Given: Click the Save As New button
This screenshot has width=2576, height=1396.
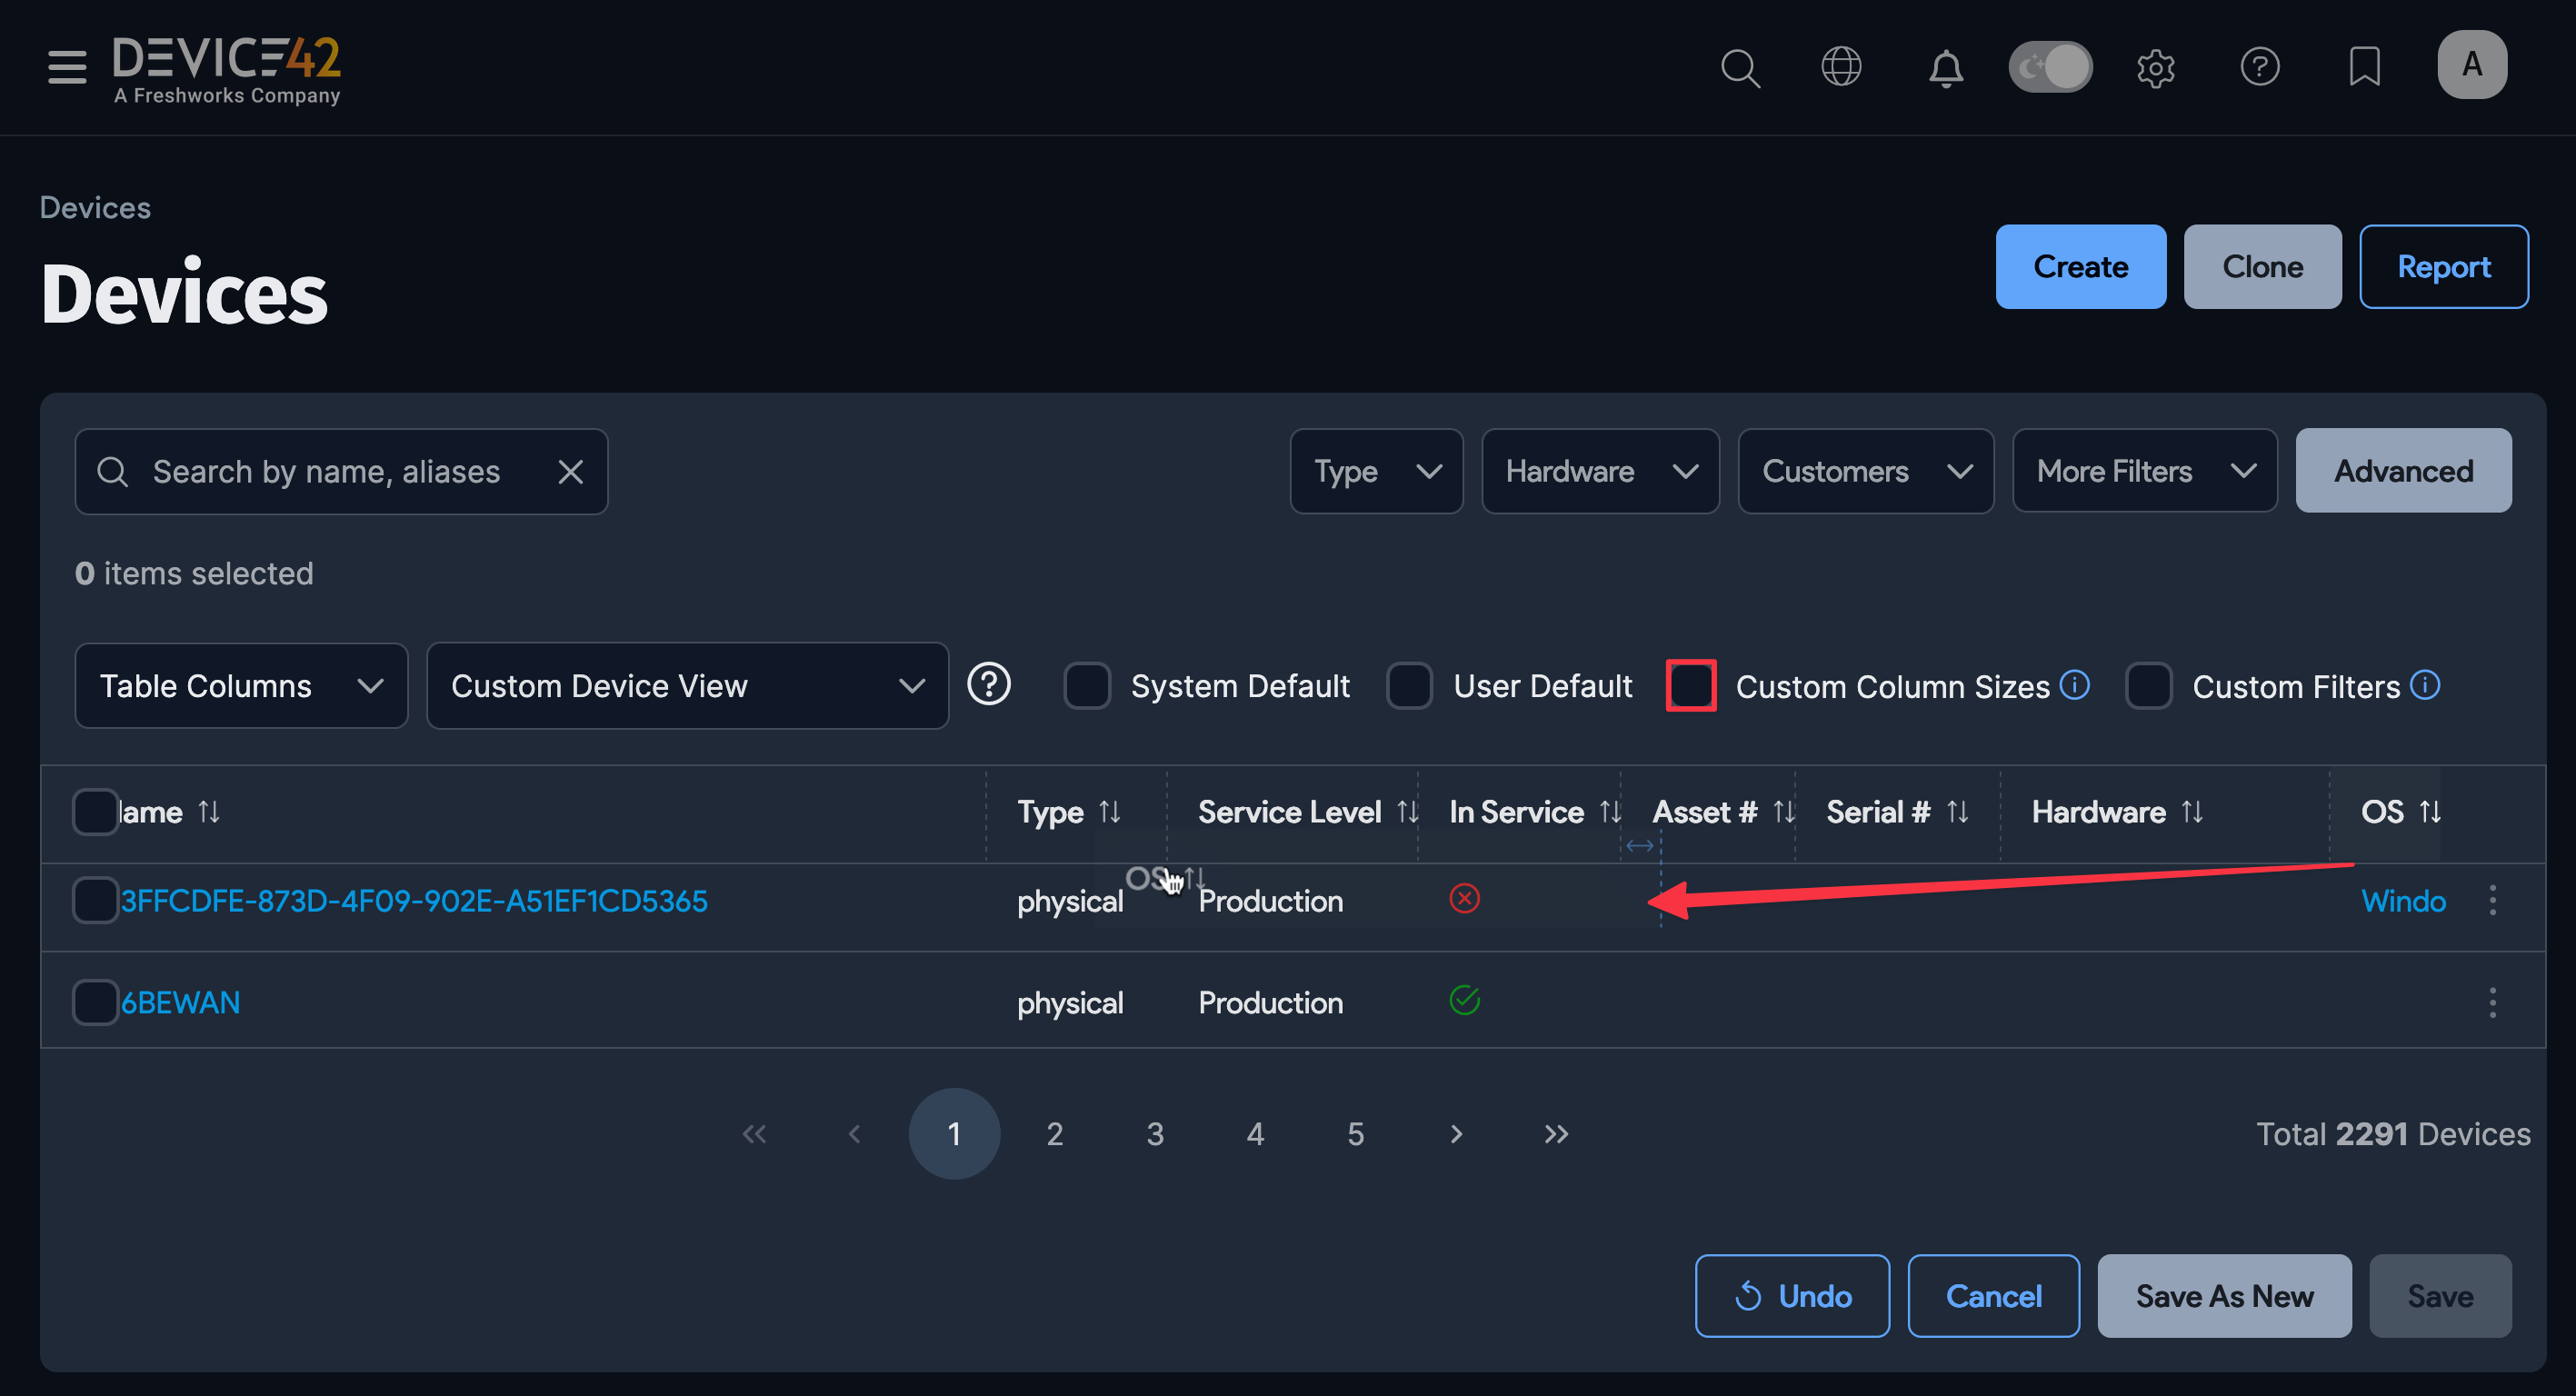Looking at the screenshot, I should [2223, 1296].
